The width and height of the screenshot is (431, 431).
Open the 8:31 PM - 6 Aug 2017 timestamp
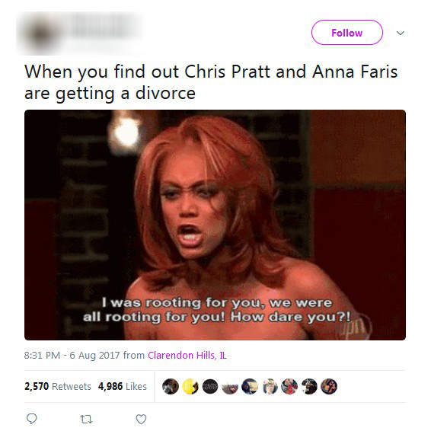72,356
